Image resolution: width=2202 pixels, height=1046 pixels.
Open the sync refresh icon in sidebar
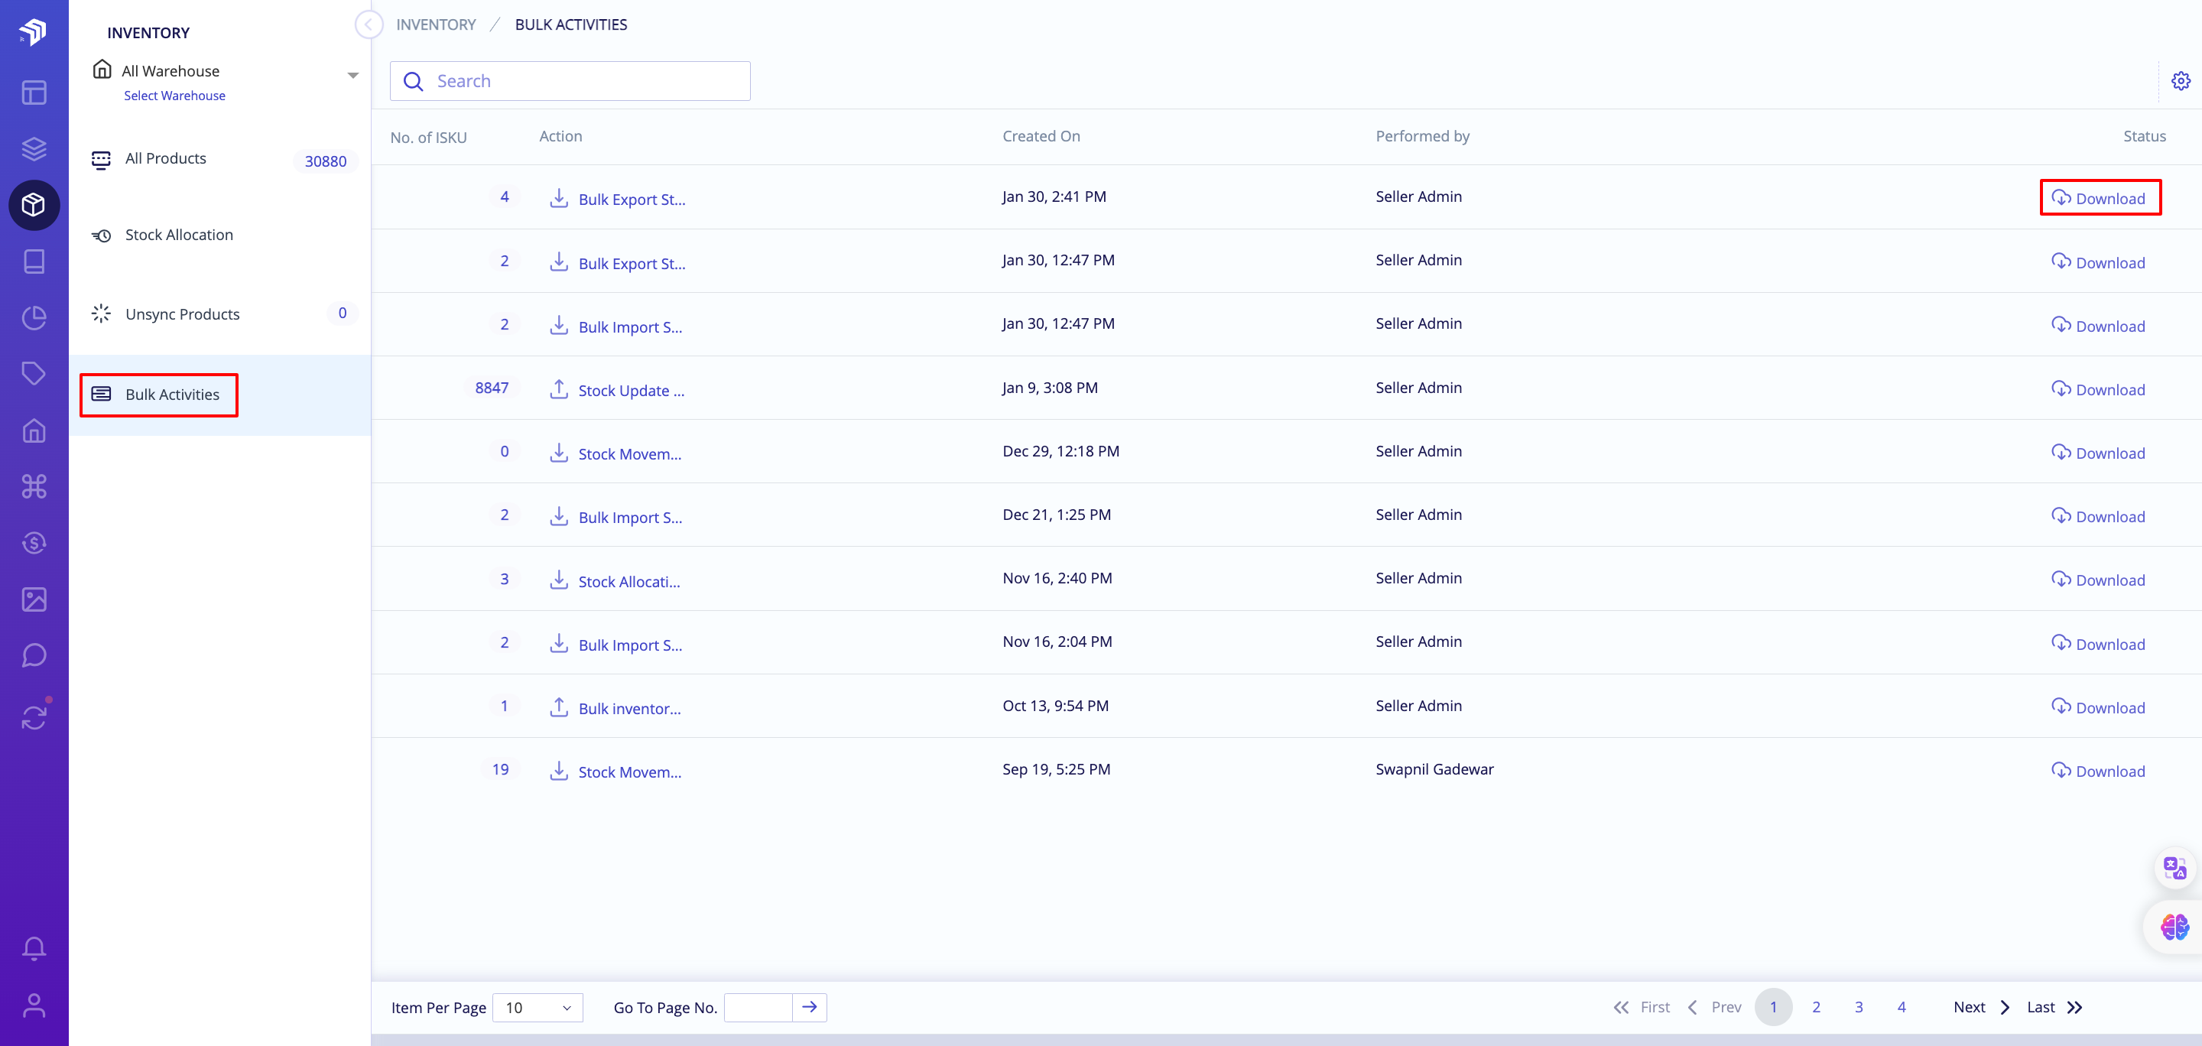tap(34, 717)
